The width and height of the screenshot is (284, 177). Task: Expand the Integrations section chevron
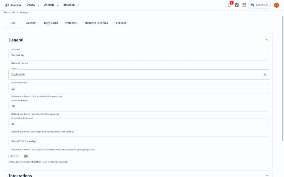coord(267,175)
